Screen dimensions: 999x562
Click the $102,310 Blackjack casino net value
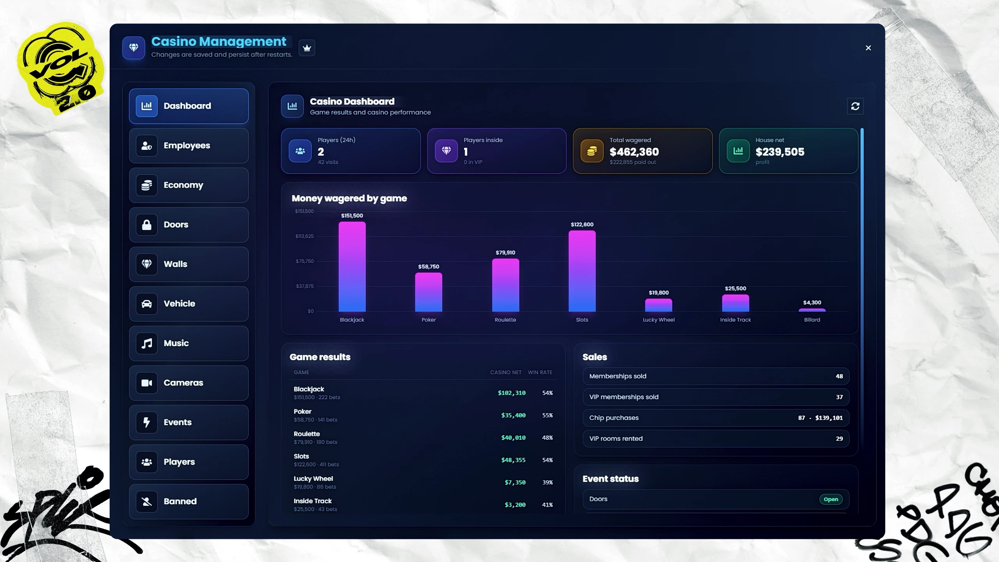click(x=512, y=393)
